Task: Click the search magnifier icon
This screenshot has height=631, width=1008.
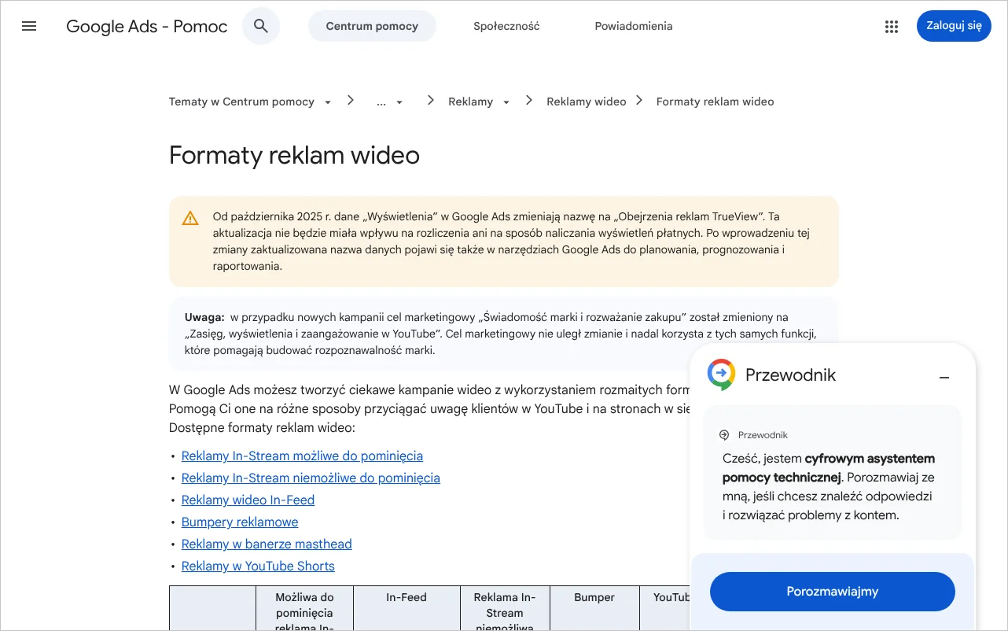Action: pyautogui.click(x=261, y=26)
